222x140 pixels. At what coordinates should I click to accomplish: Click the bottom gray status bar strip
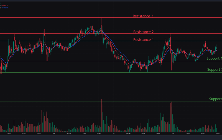pos(111,138)
